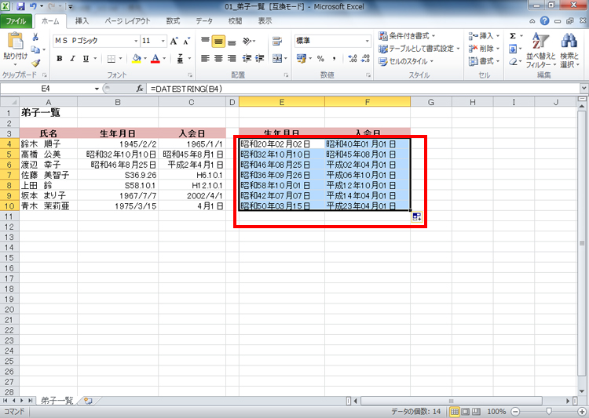589x418 pixels.
Task: Apply red Font Color A
Action: [155, 59]
